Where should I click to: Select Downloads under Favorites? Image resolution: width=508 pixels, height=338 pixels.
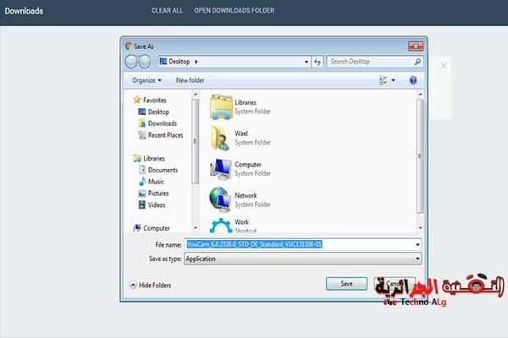coord(163,123)
